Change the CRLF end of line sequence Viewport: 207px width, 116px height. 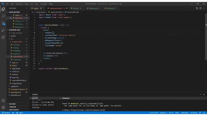click(x=177, y=113)
